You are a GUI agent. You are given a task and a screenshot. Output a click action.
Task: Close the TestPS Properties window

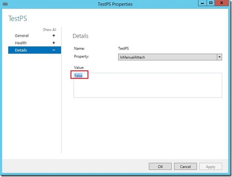[x=221, y=3]
